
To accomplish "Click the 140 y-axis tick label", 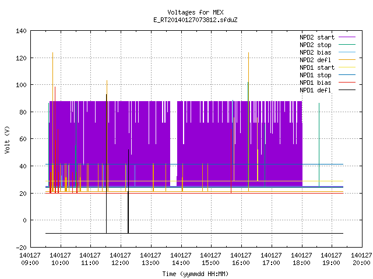I will pos(21,31).
